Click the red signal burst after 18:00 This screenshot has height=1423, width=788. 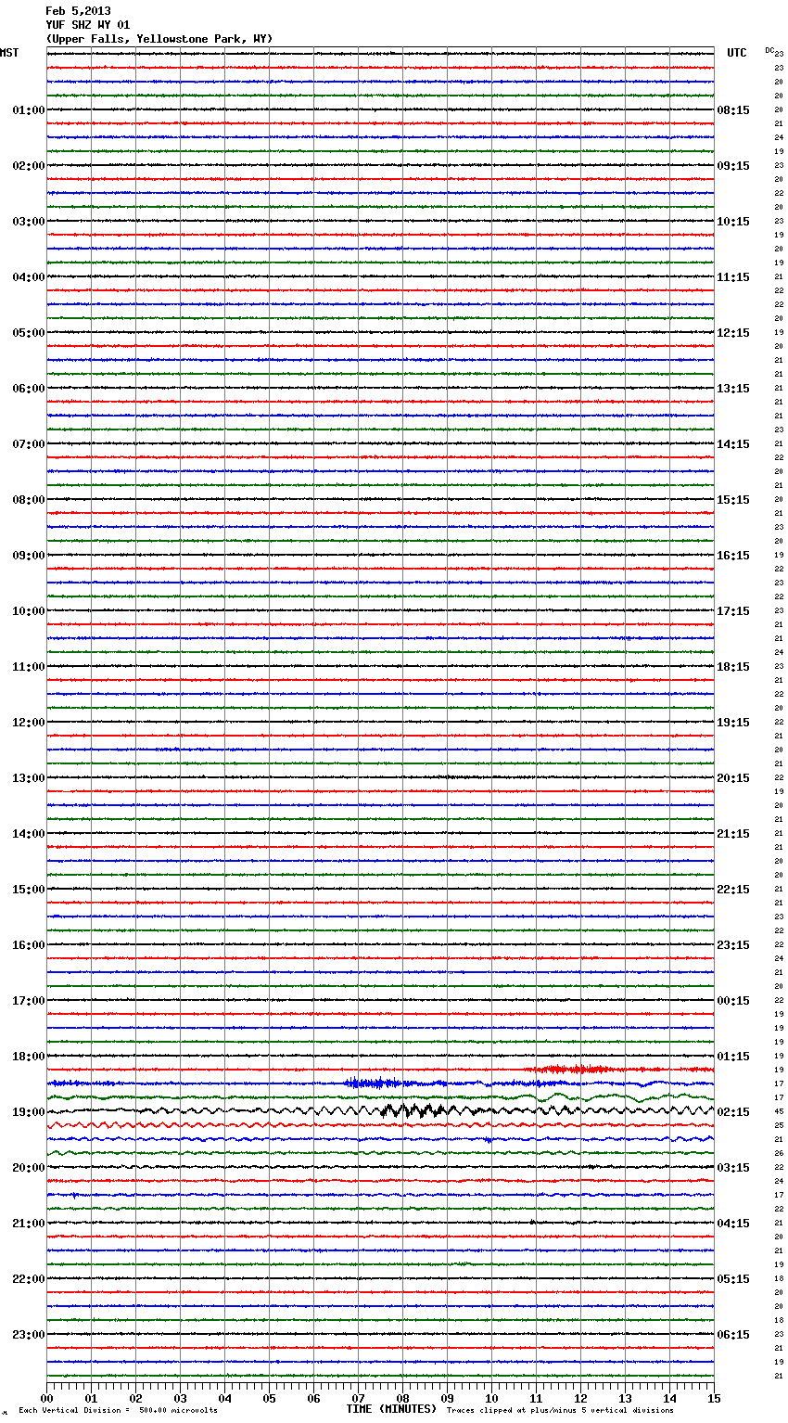pyautogui.click(x=575, y=1070)
